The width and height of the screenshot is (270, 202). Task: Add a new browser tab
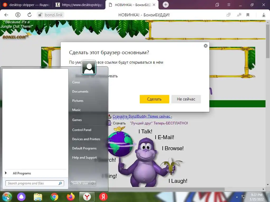point(166,5)
